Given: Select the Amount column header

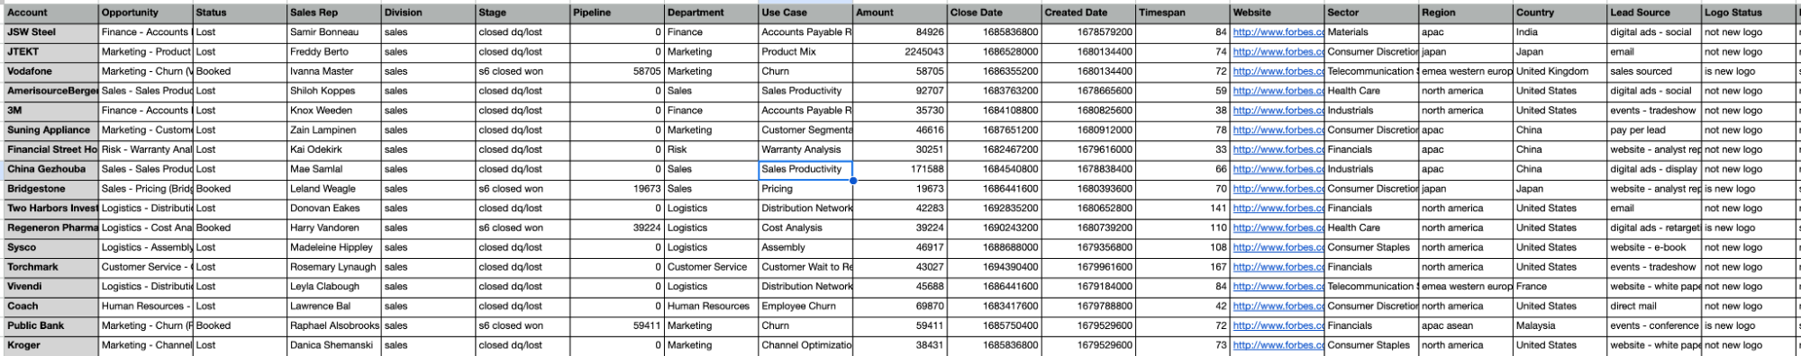Looking at the screenshot, I should coord(900,13).
